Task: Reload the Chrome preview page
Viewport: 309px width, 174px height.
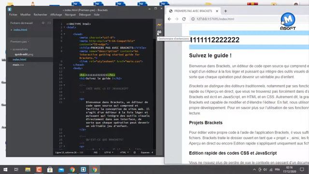Action: [184, 19]
